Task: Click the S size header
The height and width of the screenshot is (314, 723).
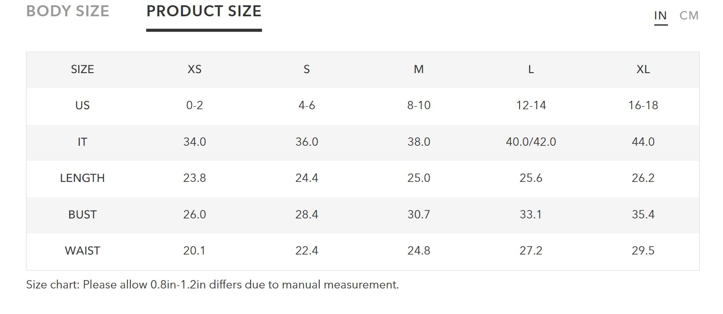Action: 307,69
